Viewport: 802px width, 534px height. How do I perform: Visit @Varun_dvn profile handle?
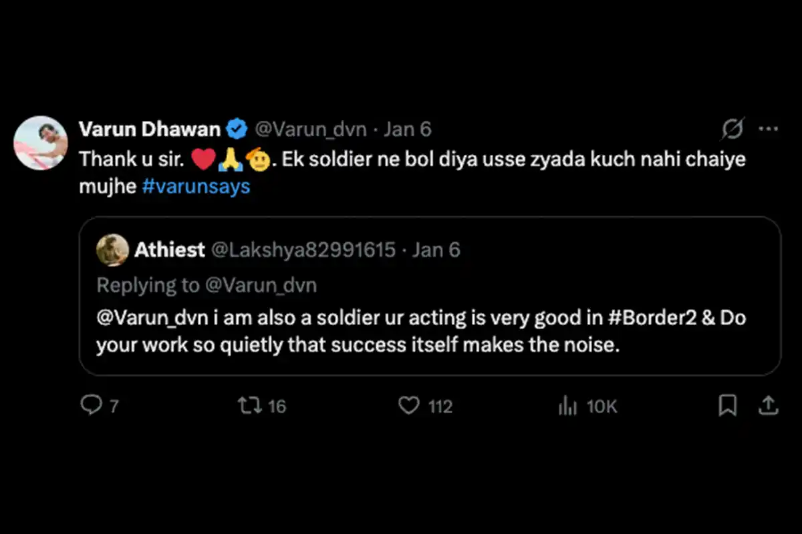click(311, 129)
